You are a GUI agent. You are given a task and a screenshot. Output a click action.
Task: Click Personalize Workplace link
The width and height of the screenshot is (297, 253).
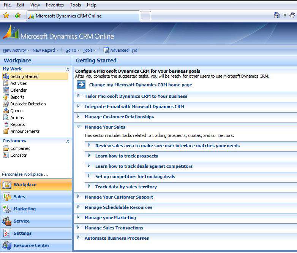(25, 174)
